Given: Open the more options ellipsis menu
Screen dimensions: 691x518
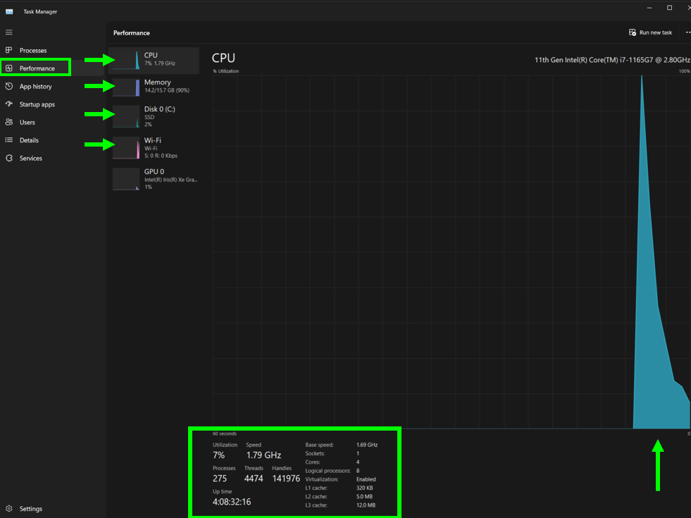Looking at the screenshot, I should point(687,32).
